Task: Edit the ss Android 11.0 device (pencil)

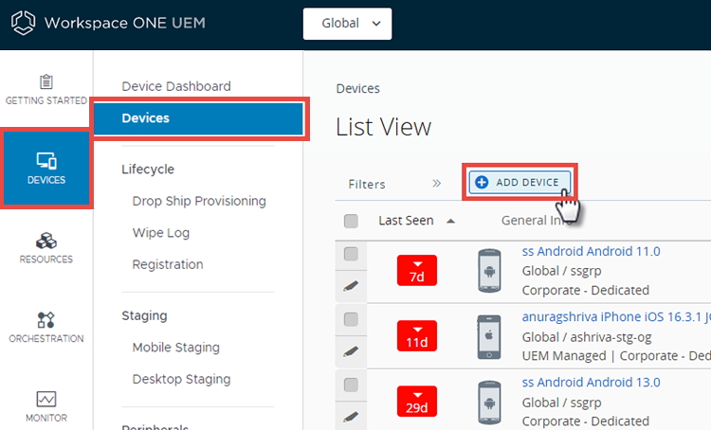Action: 351,286
